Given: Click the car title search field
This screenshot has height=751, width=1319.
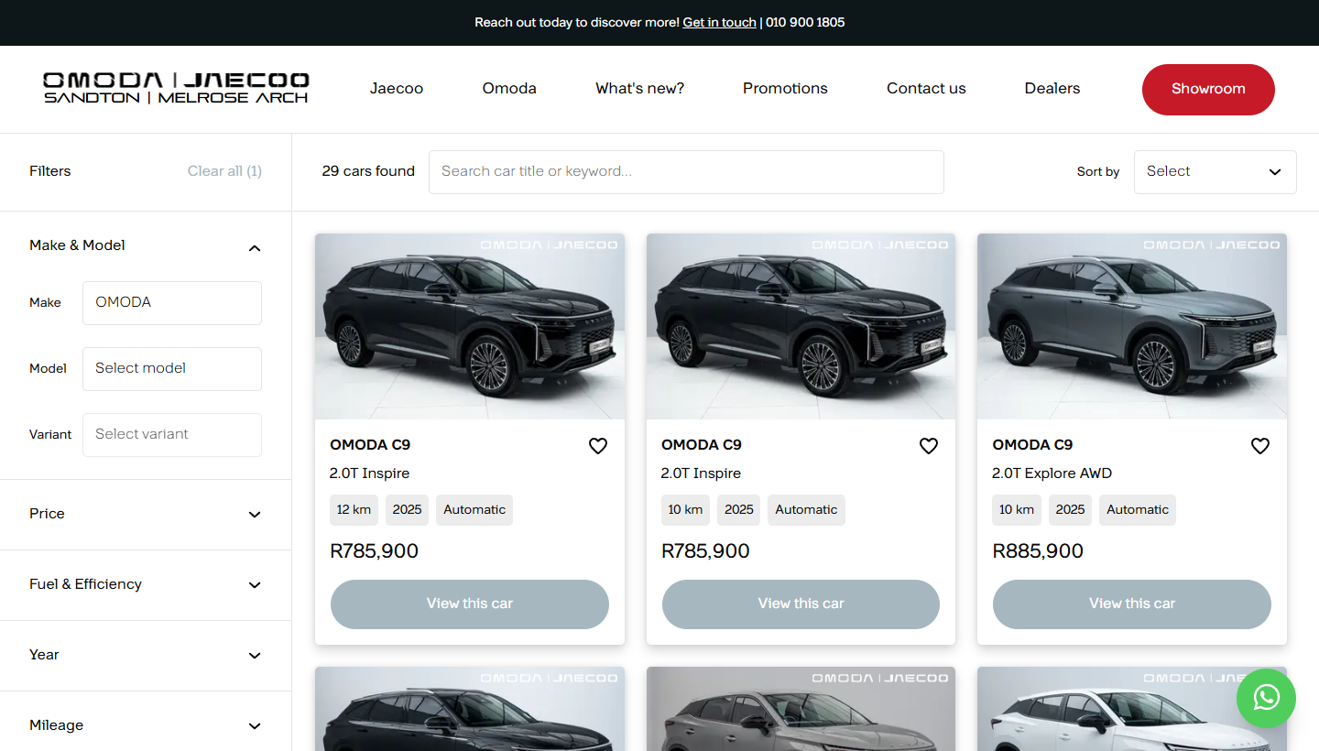Looking at the screenshot, I should (686, 172).
